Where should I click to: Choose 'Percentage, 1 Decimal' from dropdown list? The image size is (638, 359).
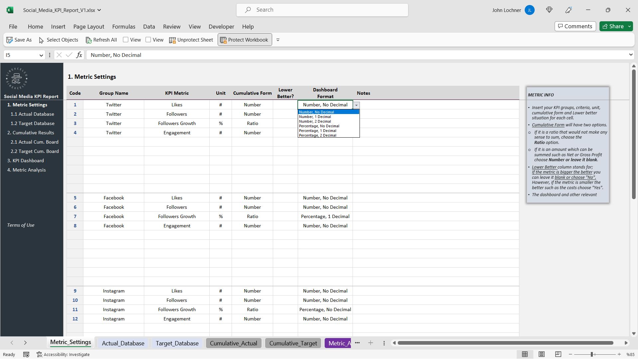point(317,131)
